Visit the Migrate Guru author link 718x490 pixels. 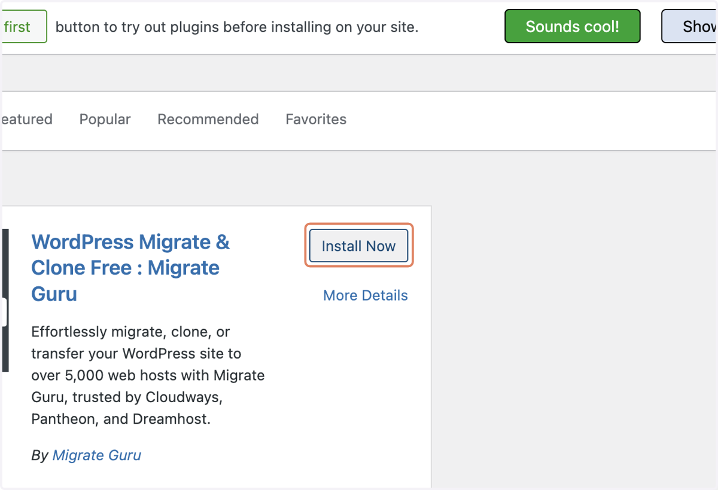97,455
